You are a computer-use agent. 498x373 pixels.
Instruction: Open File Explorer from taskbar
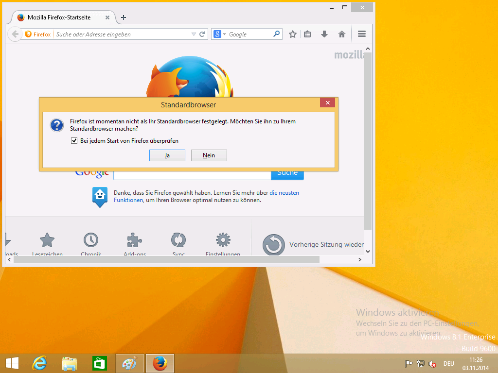(69, 363)
